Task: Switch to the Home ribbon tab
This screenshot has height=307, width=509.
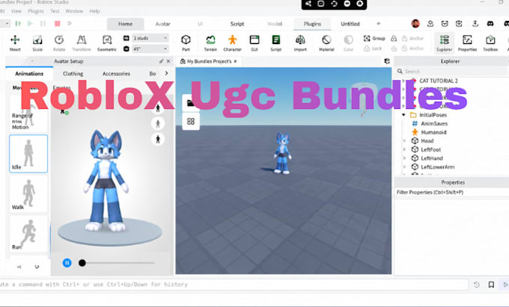Action: [125, 24]
